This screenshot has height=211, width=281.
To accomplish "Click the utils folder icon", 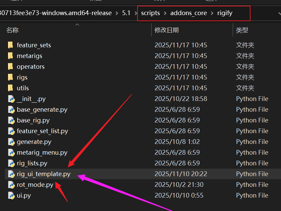I will (11, 88).
